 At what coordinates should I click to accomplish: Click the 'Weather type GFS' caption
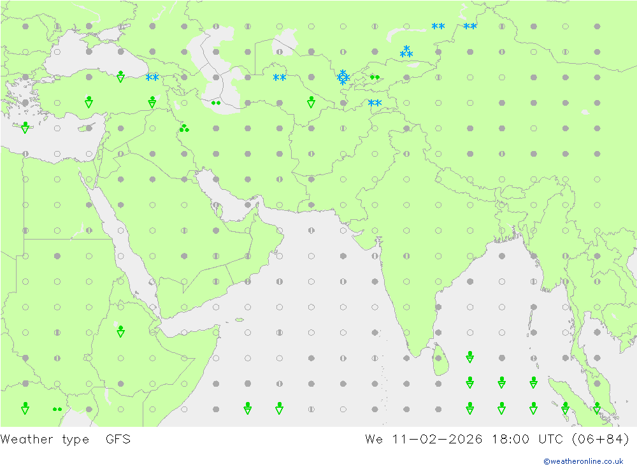click(x=66, y=440)
